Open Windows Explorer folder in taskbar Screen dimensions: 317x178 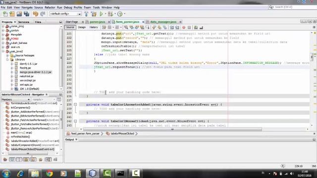tap(35, 174)
